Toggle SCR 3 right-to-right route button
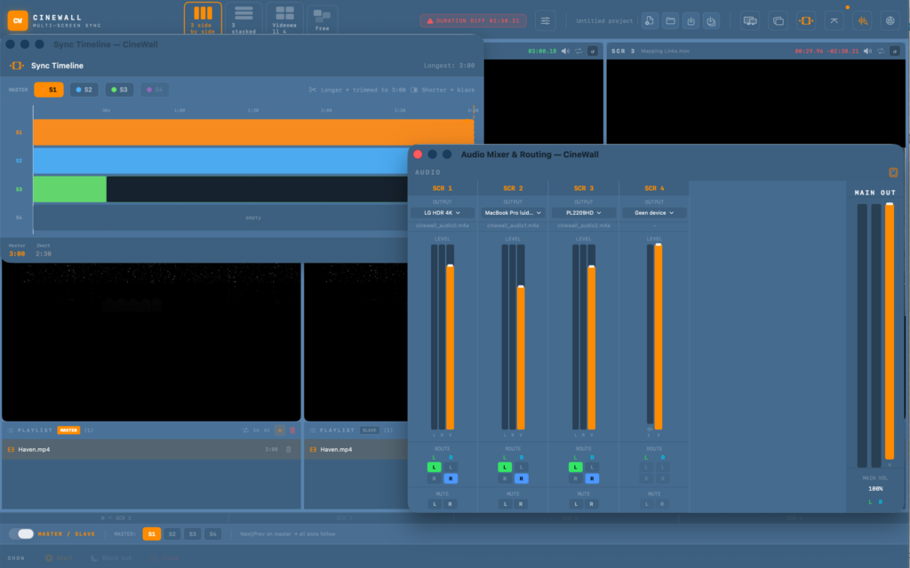The image size is (910, 568). [x=592, y=478]
